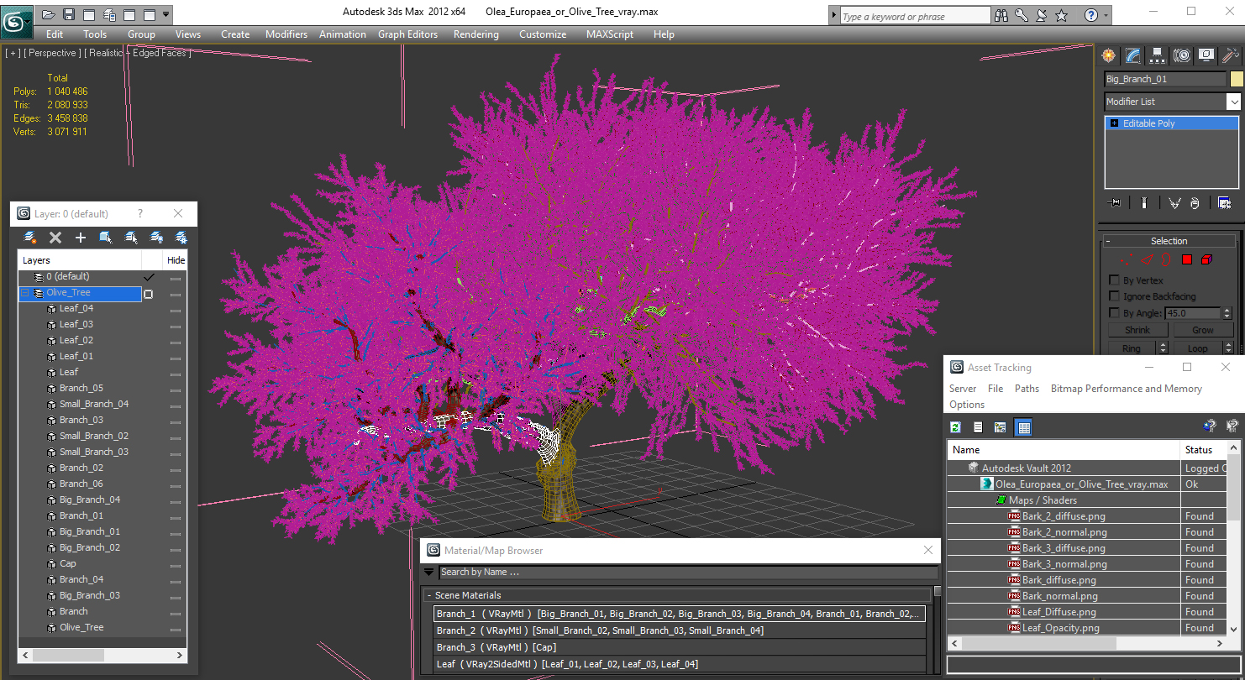Toggle current-layer box for Olive_Tree layer
1245x680 pixels.
149,294
